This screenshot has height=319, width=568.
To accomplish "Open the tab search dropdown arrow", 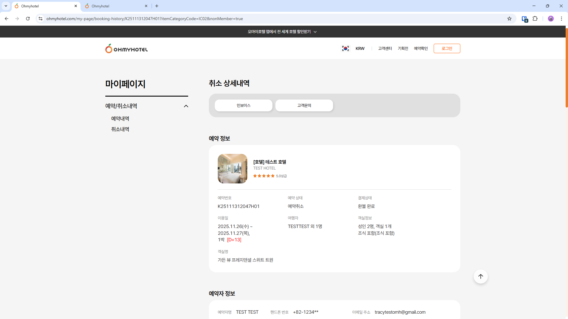I will (x=6, y=6).
